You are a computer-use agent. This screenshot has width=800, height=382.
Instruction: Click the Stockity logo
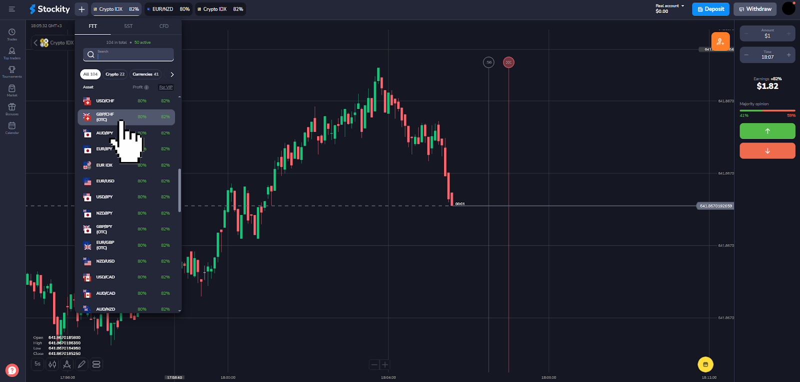pos(49,9)
